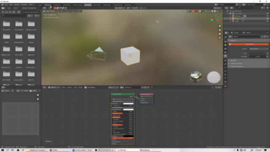Image resolution: width=270 pixels, height=152 pixels.
Task: Click the file path field
Action: point(31,12)
